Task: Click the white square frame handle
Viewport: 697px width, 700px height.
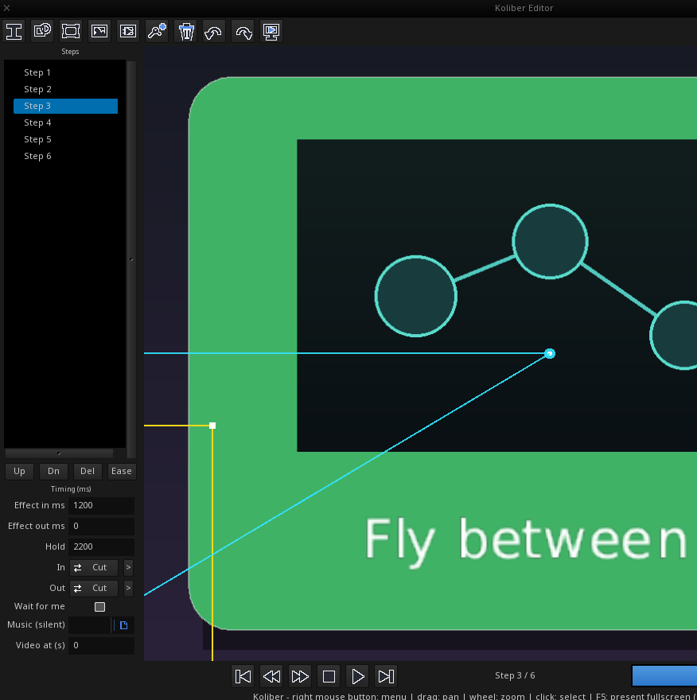Action: coord(212,426)
